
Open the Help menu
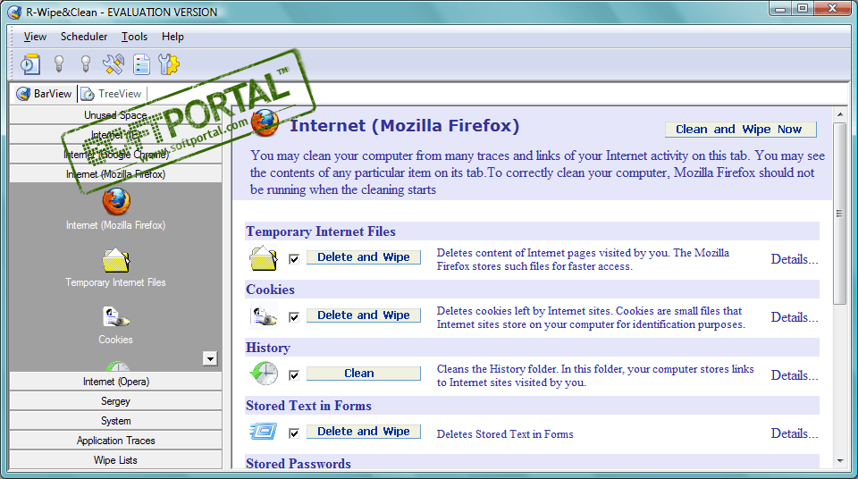pyautogui.click(x=172, y=37)
